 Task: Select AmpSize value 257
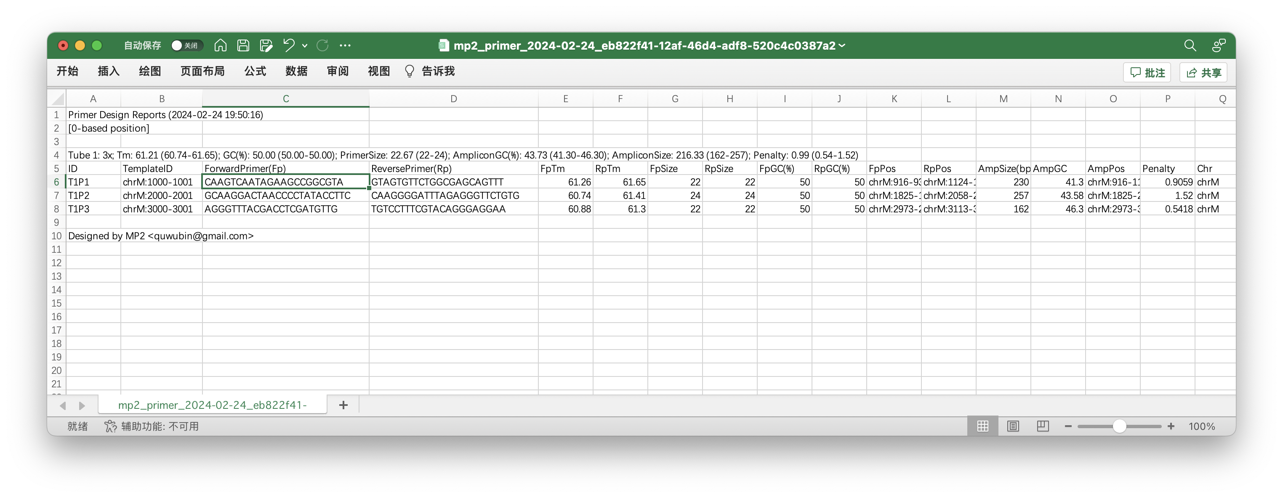1003,195
